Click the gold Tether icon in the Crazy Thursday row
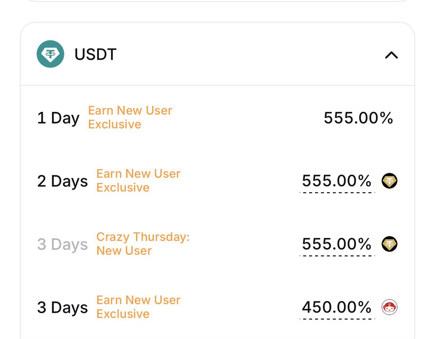Viewport: 435px width, 339px height. pyautogui.click(x=390, y=244)
